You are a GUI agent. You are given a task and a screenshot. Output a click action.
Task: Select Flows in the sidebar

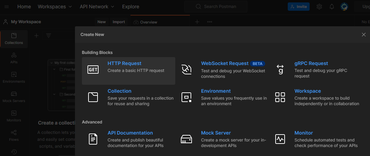tap(14, 136)
